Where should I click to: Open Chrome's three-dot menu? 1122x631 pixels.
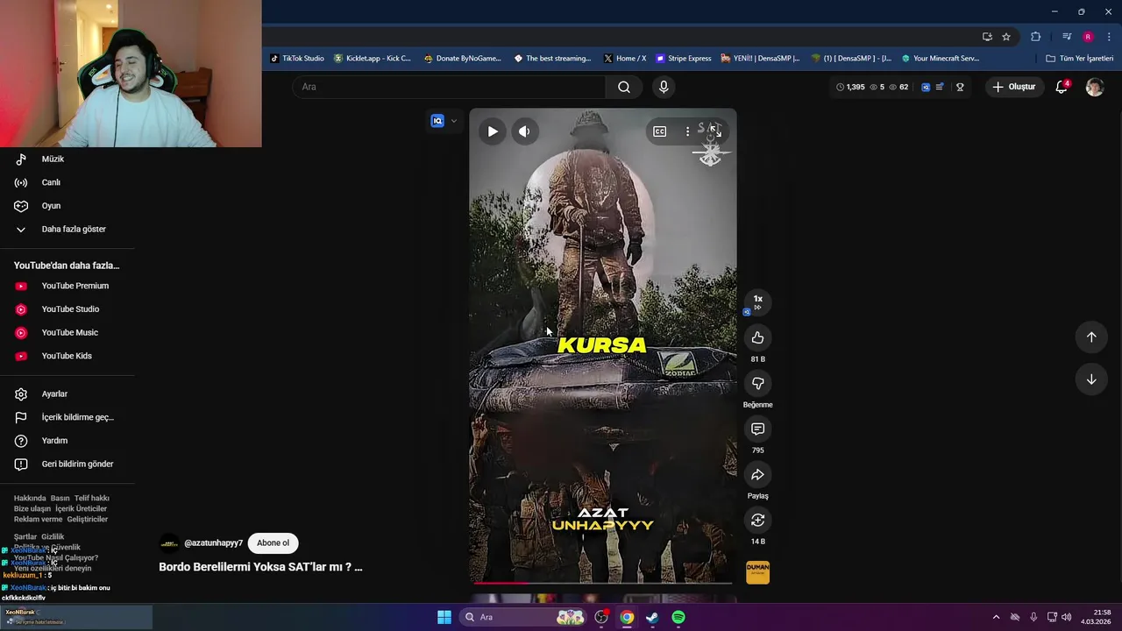[x=1109, y=37]
